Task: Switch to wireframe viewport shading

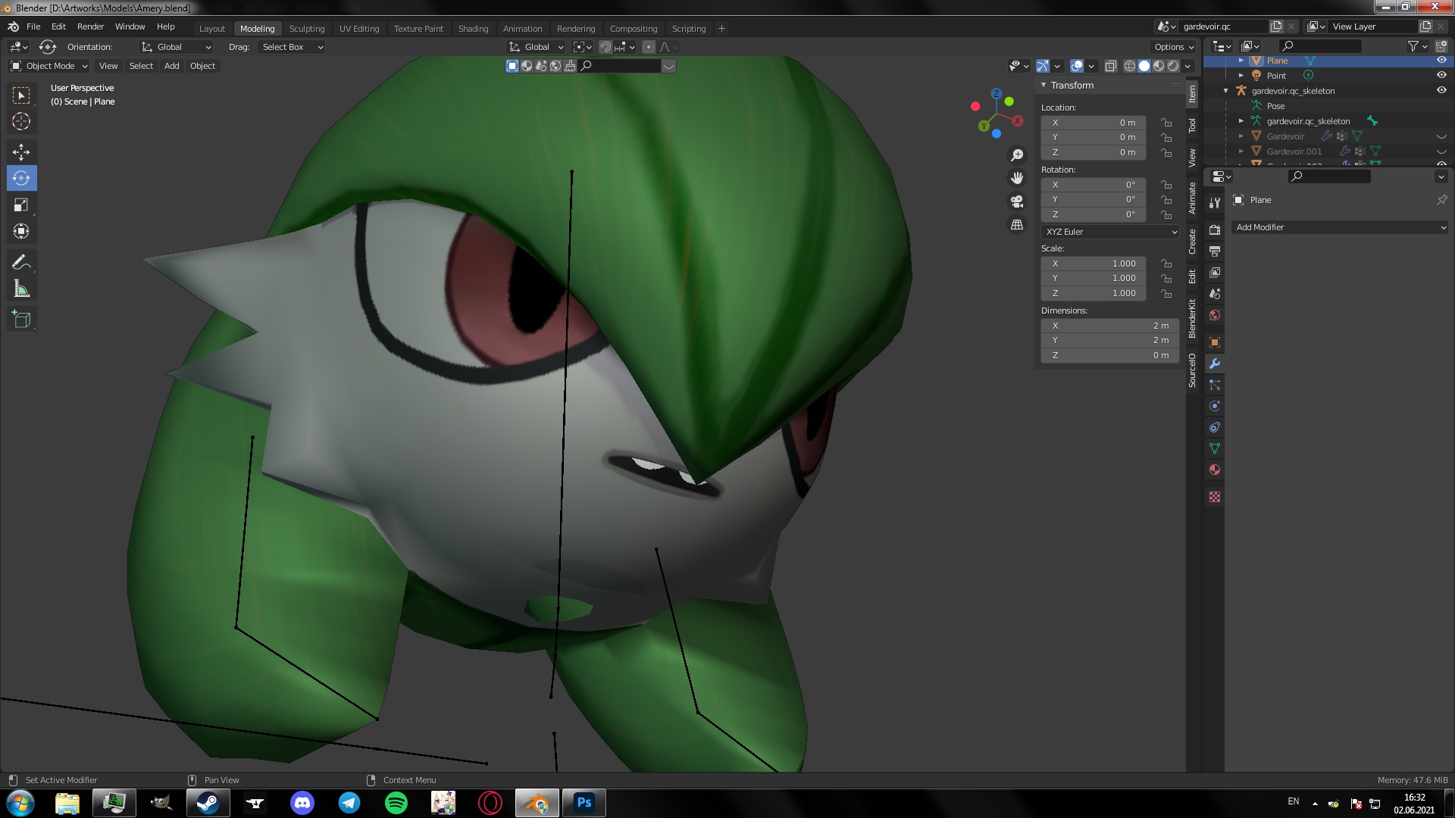Action: [x=1129, y=66]
